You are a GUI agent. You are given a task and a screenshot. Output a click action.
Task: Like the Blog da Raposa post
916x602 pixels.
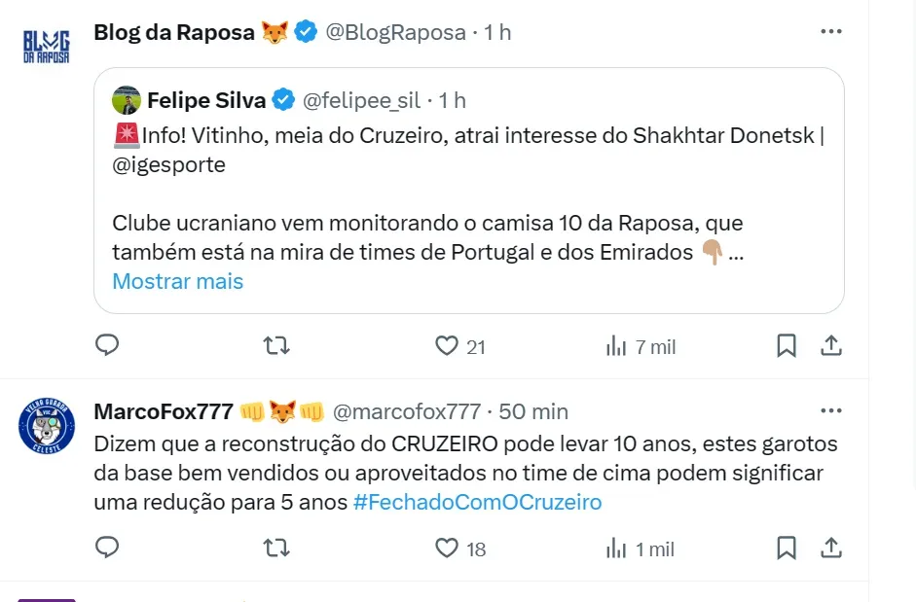tap(447, 345)
